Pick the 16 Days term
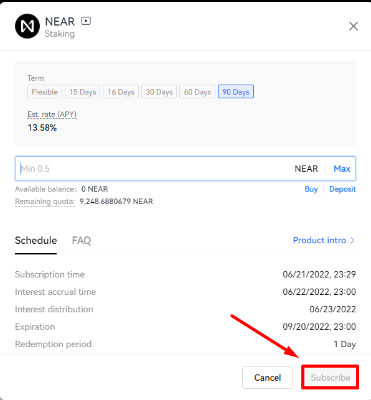This screenshot has width=371, height=400. point(121,91)
